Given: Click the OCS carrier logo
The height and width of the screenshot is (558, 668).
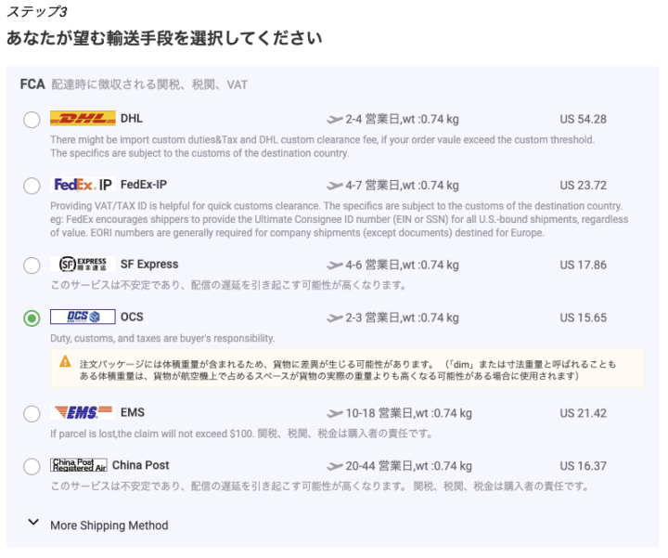Looking at the screenshot, I should [82, 318].
